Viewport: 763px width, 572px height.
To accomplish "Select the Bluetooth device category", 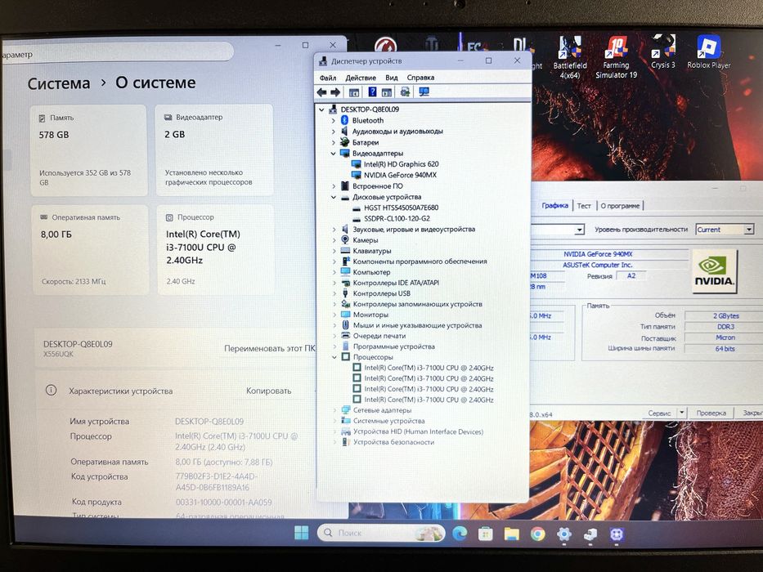I will tap(367, 120).
